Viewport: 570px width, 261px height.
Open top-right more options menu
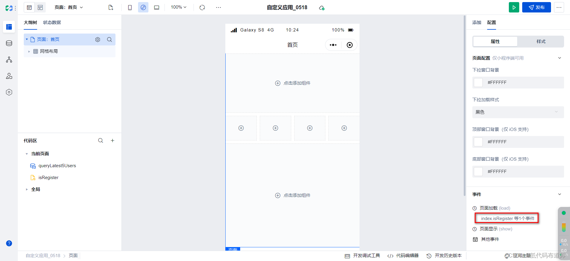point(559,7)
